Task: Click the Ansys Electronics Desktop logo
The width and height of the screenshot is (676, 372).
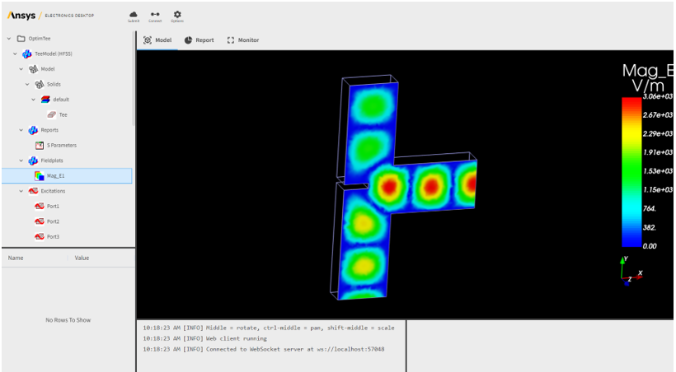Action: click(51, 15)
